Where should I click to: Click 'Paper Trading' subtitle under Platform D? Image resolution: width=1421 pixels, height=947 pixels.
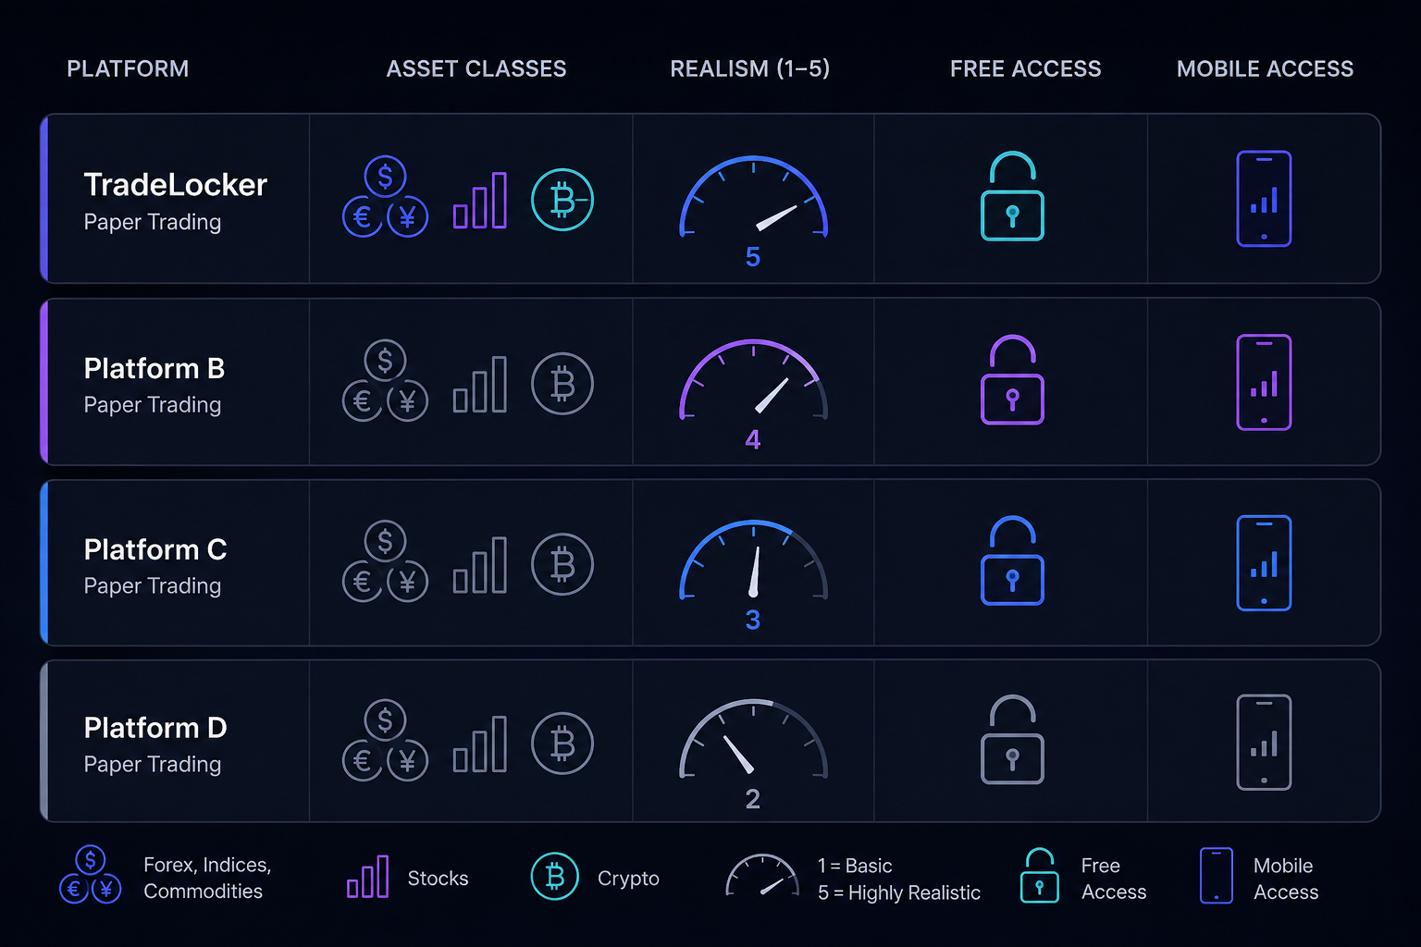153,766
